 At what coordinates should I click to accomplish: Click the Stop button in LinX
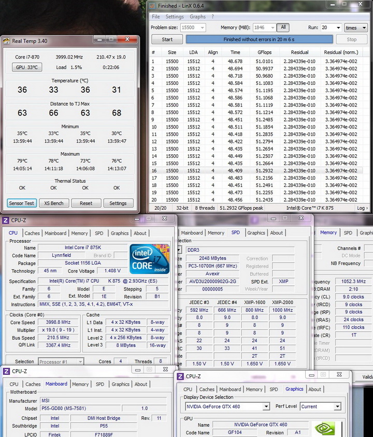352,39
